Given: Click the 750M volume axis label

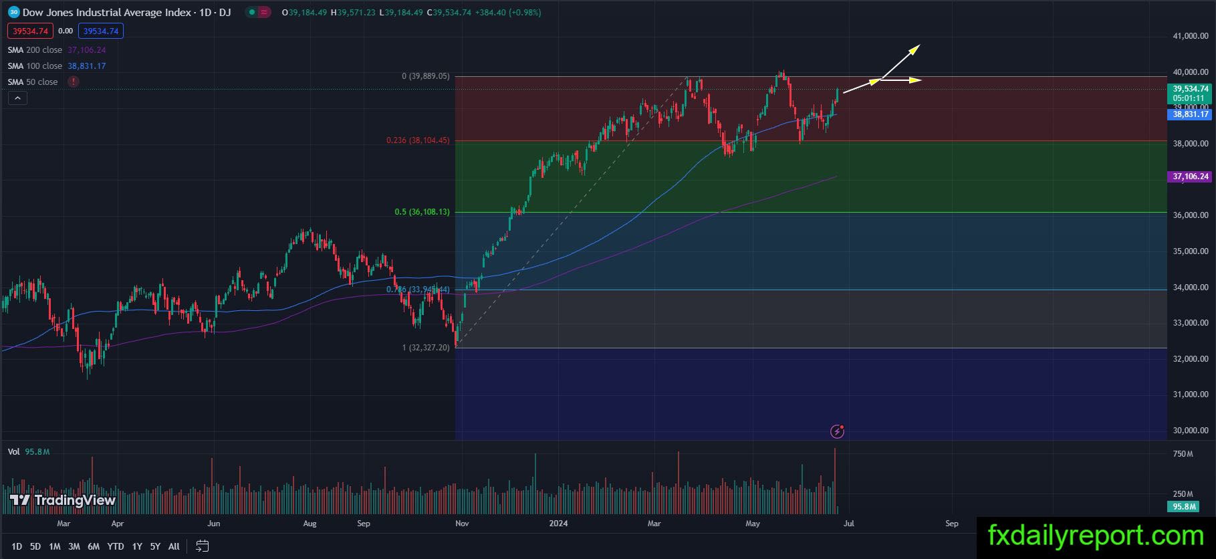Looking at the screenshot, I should (x=1183, y=454).
